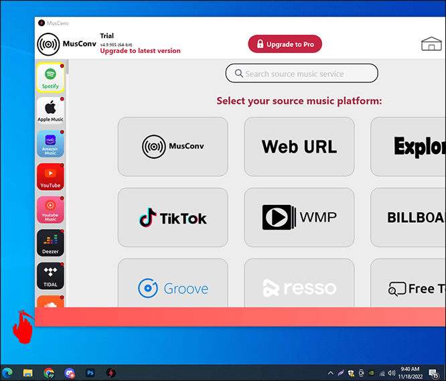Select the SoundCloud sidebar icon
The height and width of the screenshot is (381, 446).
pos(50,301)
